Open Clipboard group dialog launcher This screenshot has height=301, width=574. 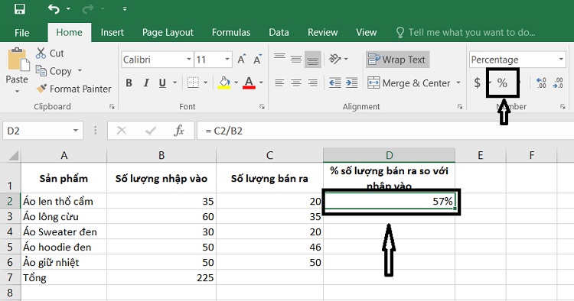coord(112,107)
